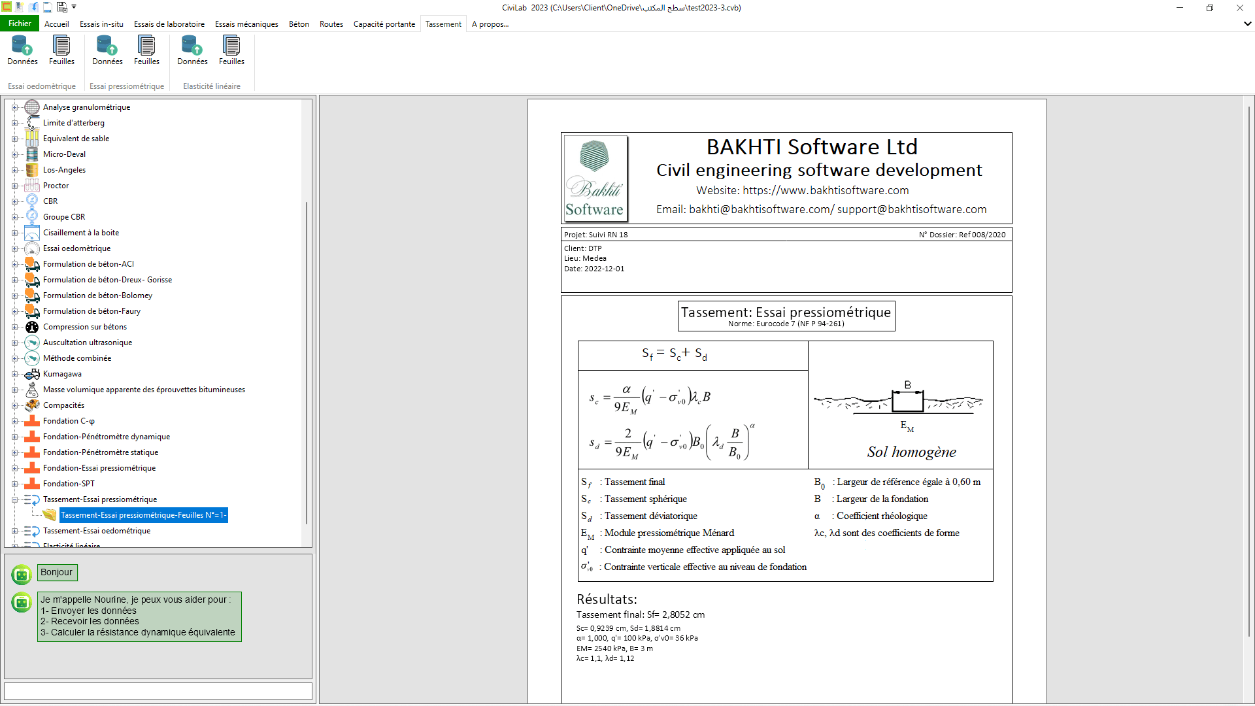Click the Kumagawa icon

tap(32, 374)
